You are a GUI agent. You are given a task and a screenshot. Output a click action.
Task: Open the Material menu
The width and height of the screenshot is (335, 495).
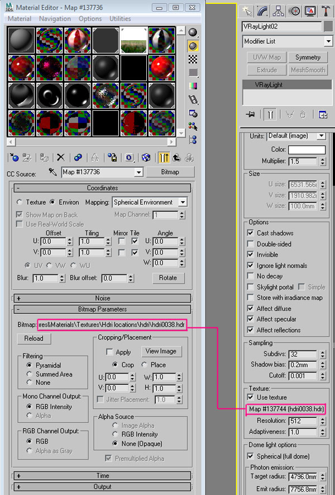(20, 18)
